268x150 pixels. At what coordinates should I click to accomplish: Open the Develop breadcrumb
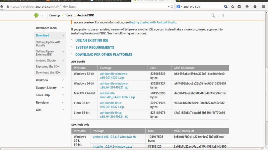55,15
